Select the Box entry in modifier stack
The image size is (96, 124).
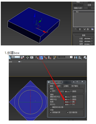point(84,12)
